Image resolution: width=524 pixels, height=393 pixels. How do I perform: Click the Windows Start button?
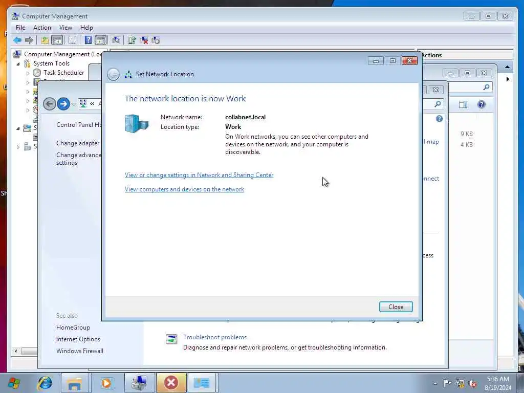click(14, 383)
